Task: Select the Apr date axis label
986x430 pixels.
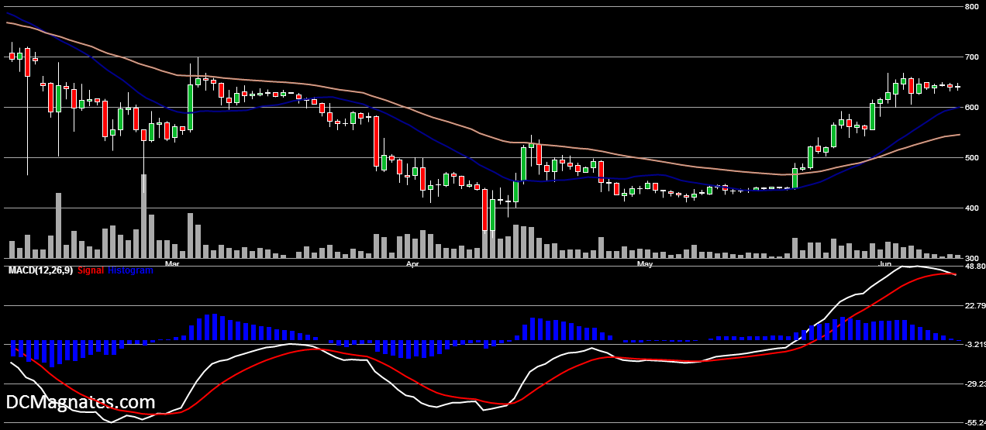Action: click(x=412, y=264)
